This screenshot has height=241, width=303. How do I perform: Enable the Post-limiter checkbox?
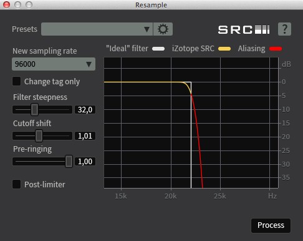click(16, 184)
